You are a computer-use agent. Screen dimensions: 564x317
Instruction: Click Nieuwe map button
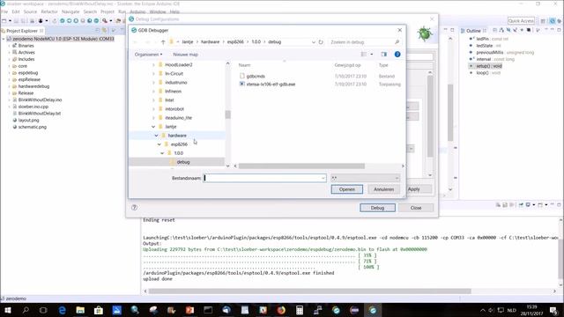pyautogui.click(x=185, y=55)
